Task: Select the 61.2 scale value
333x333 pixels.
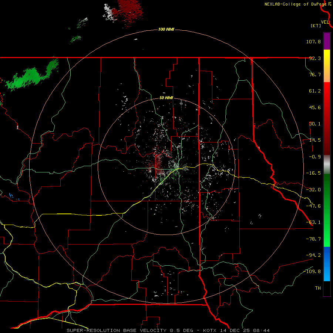Action: click(x=315, y=91)
